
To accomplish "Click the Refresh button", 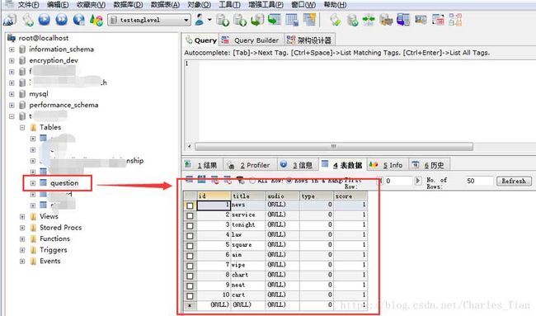I will 514,181.
